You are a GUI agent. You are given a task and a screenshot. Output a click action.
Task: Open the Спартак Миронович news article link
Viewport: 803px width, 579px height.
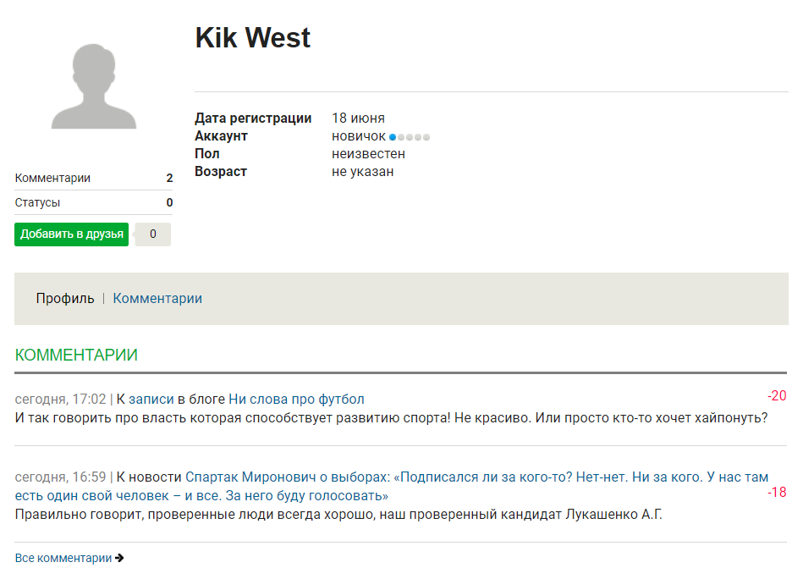(392, 486)
